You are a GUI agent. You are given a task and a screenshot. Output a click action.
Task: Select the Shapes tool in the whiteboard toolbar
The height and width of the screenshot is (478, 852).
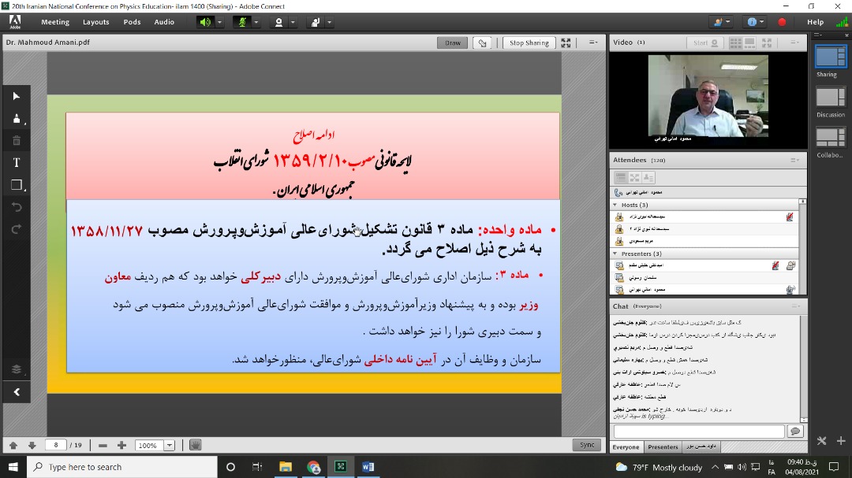click(16, 185)
